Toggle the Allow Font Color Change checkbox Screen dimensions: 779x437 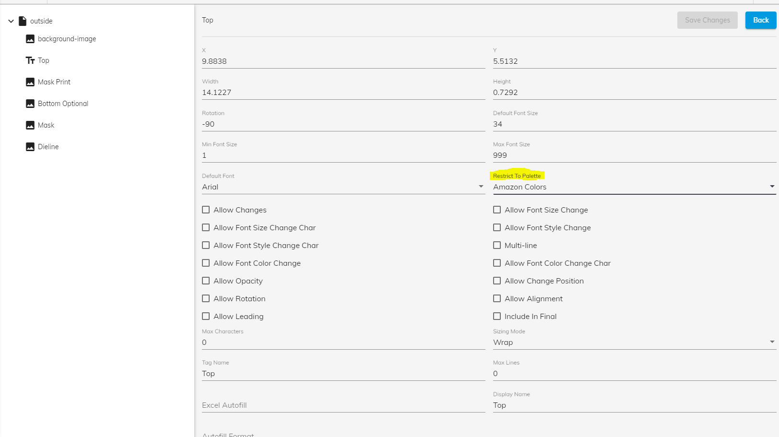[206, 263]
